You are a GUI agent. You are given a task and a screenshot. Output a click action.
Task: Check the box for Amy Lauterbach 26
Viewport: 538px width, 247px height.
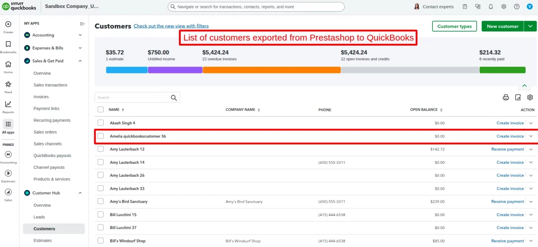pyautogui.click(x=100, y=175)
